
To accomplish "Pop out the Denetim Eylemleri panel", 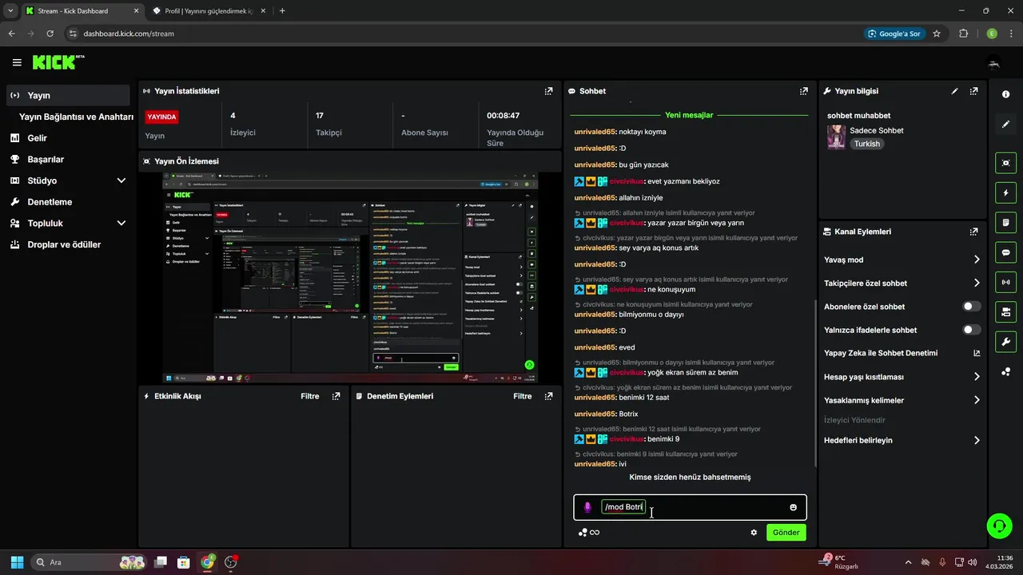I will 548,396.
